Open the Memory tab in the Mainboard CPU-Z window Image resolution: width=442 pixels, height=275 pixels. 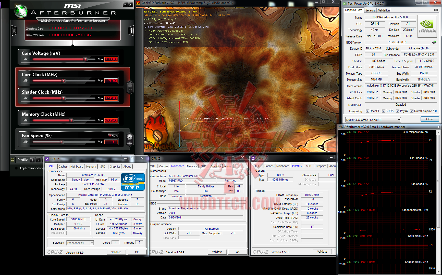tap(192, 166)
